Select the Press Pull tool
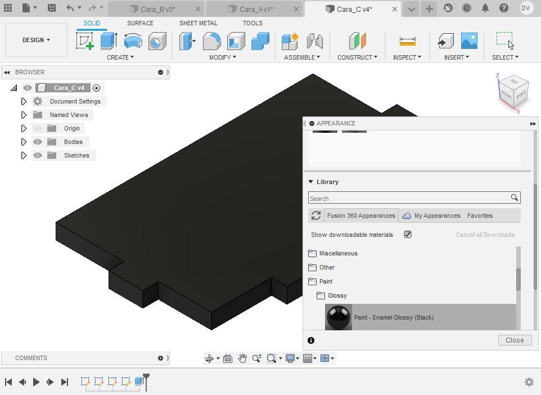This screenshot has height=395, width=541. [187, 41]
